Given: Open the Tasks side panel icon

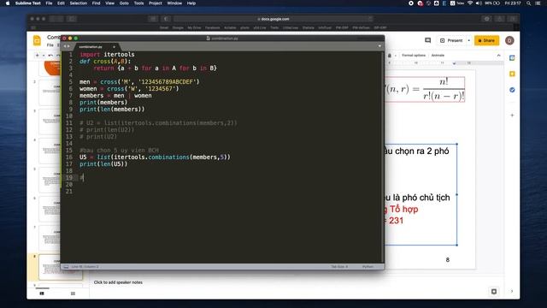Looking at the screenshot, I should click(x=512, y=90).
